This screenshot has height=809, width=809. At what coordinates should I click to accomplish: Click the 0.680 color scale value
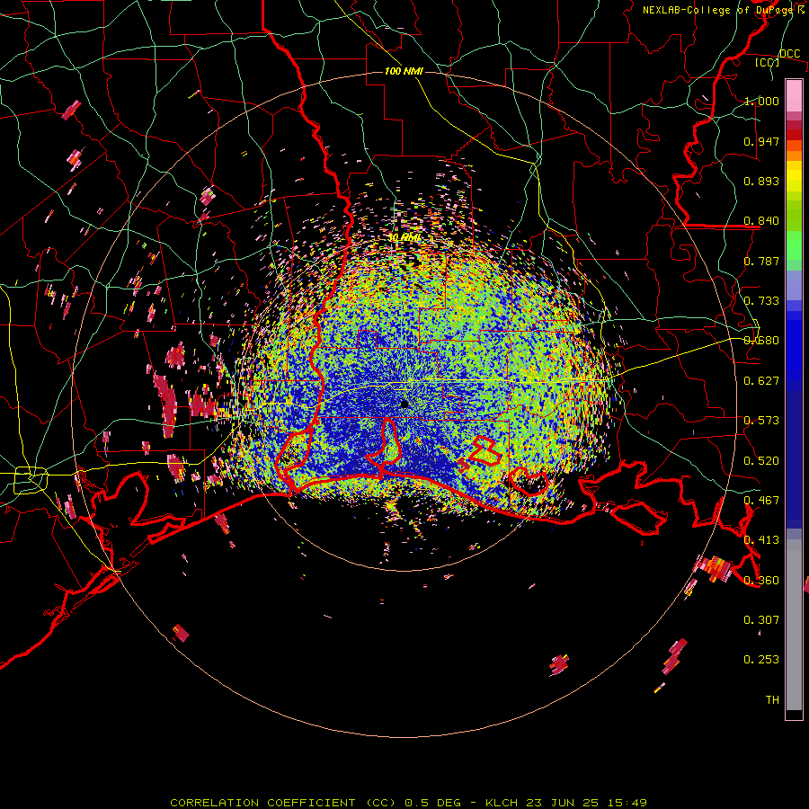[761, 341]
